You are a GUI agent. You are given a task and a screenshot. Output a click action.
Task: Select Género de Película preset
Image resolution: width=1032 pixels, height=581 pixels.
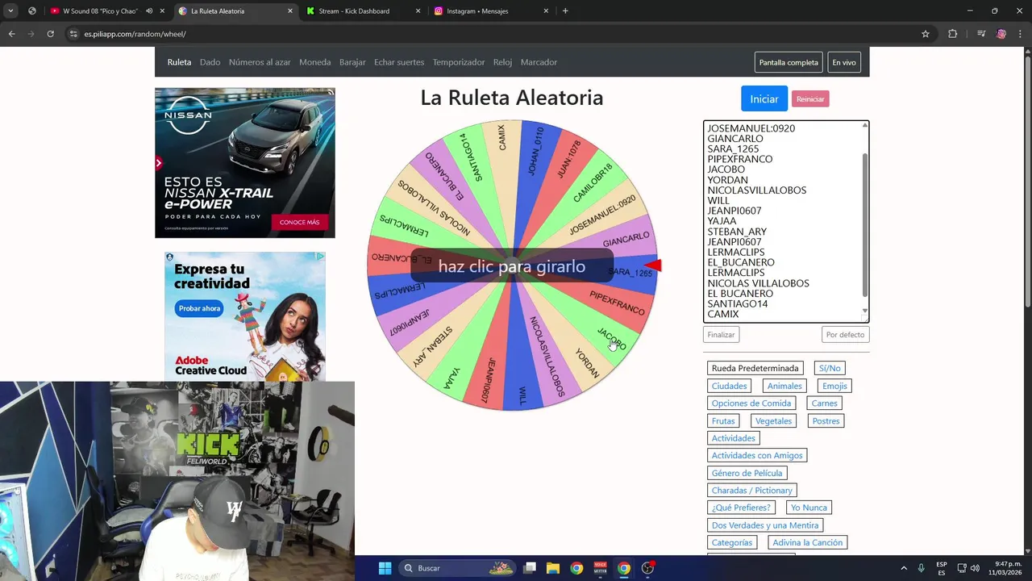pos(747,473)
